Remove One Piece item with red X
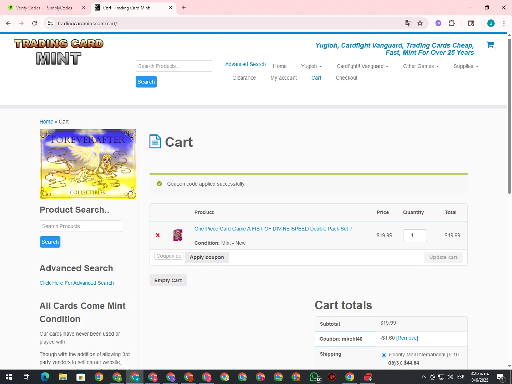The height and width of the screenshot is (384, 512). (158, 235)
